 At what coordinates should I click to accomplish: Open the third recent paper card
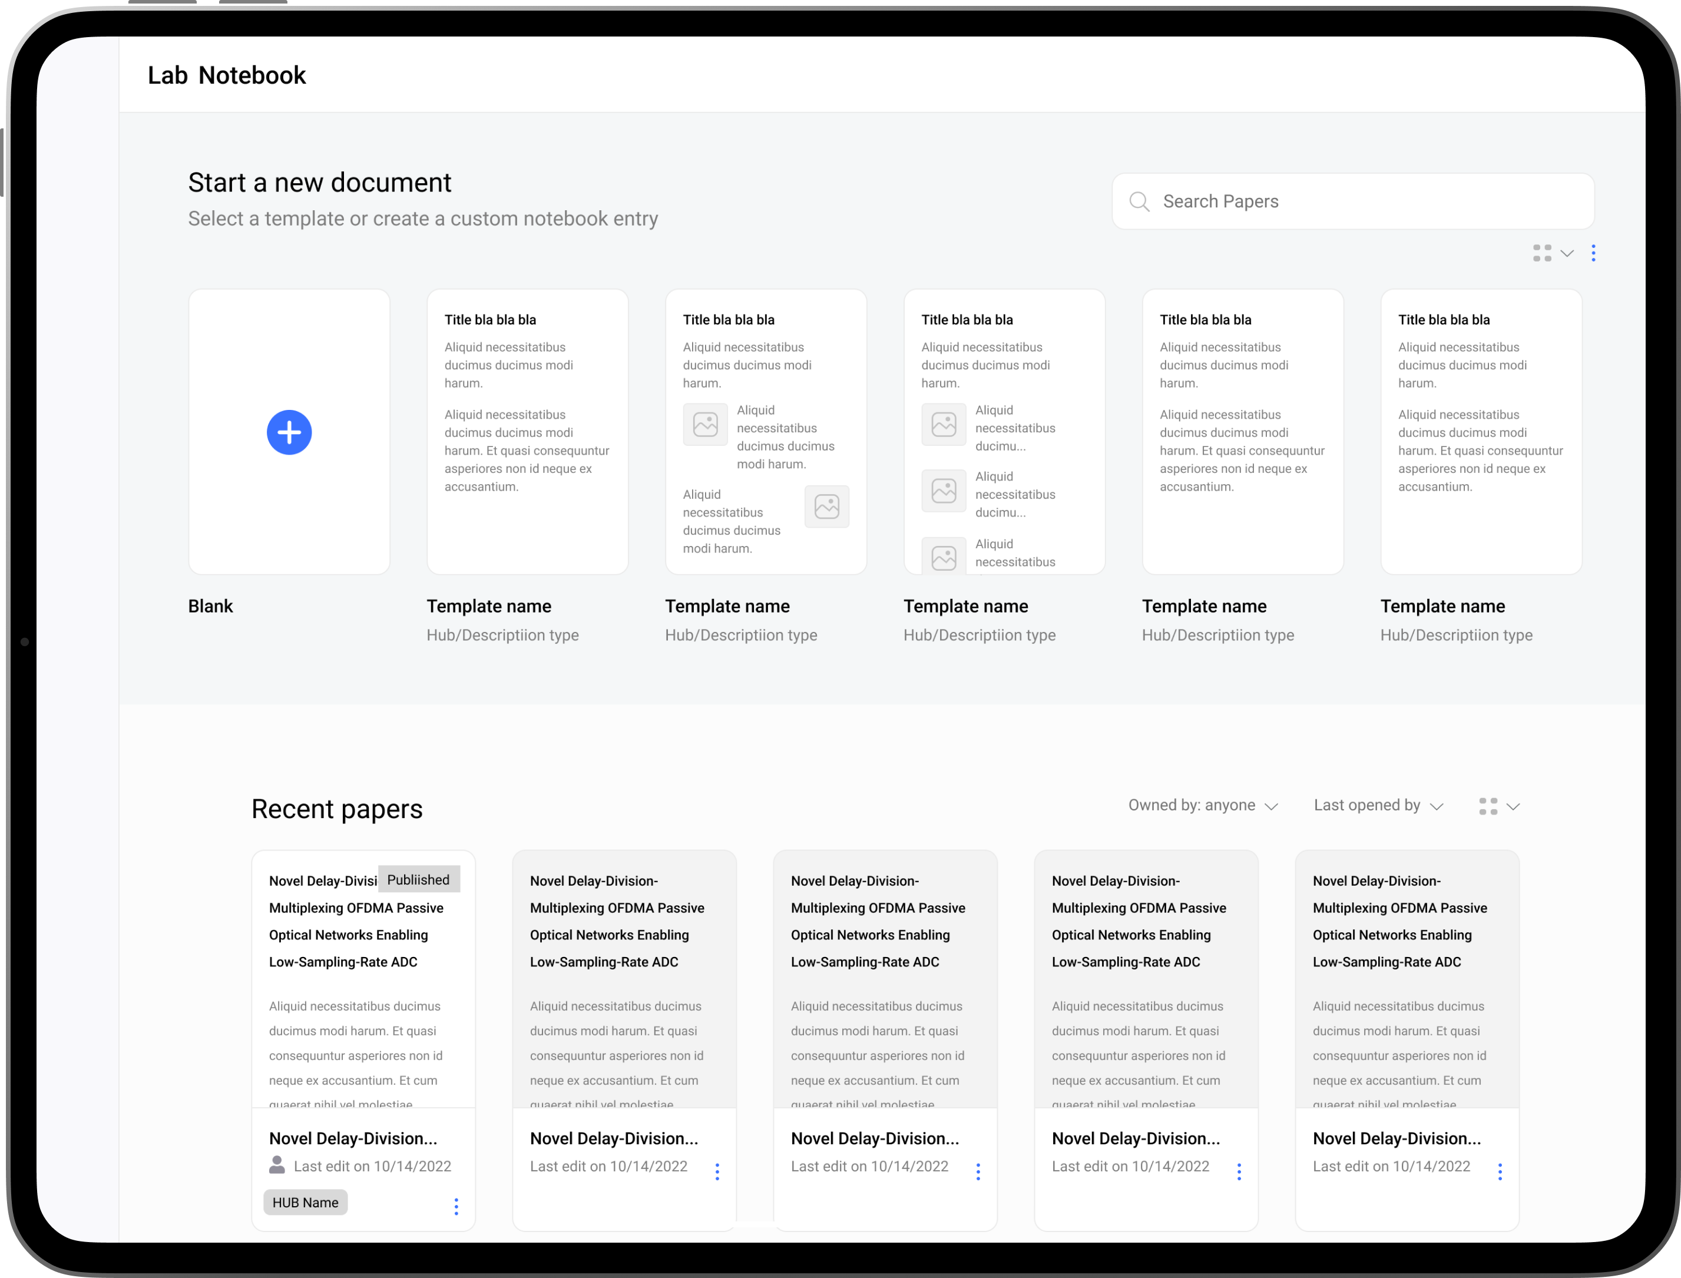(x=885, y=989)
